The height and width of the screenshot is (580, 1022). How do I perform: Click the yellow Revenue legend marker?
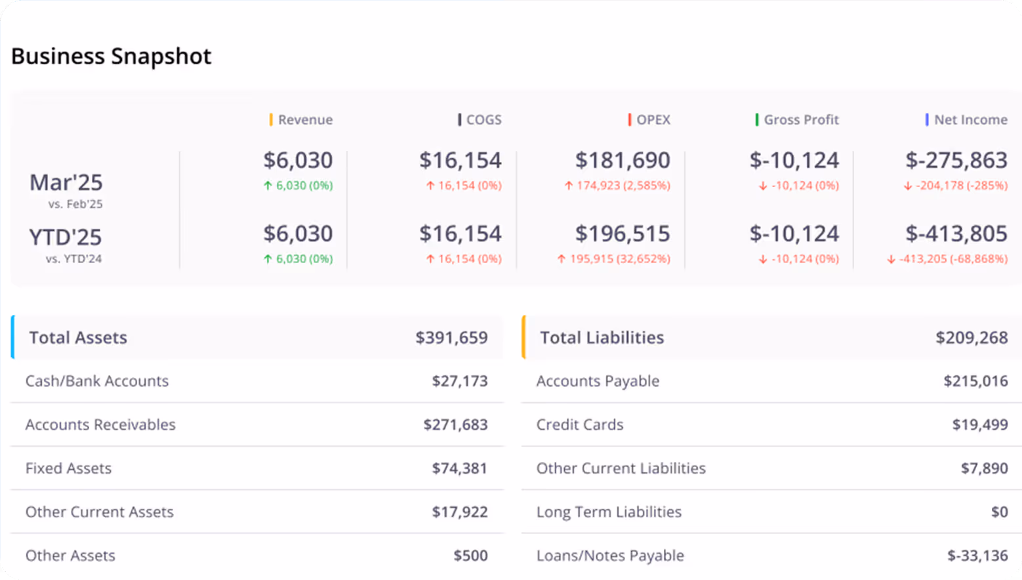[x=271, y=119]
